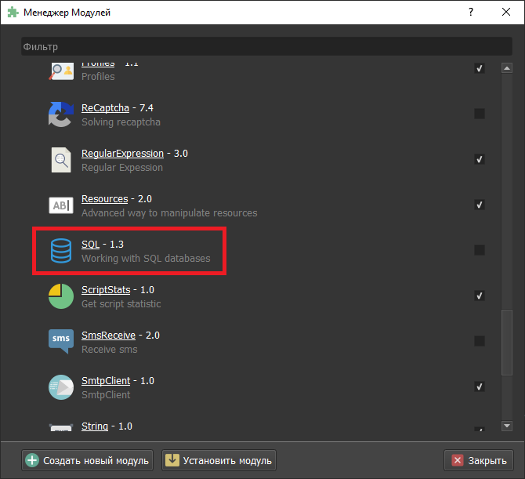Click the SQL database icon
Screen dimensions: 525x479
click(x=60, y=251)
